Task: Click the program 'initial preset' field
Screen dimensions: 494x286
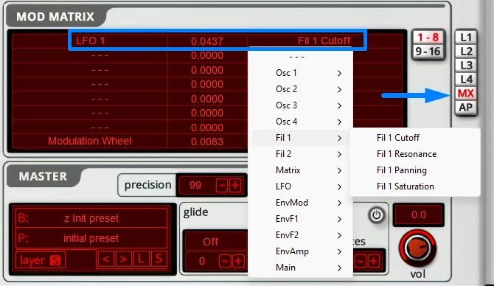Action: pos(91,238)
